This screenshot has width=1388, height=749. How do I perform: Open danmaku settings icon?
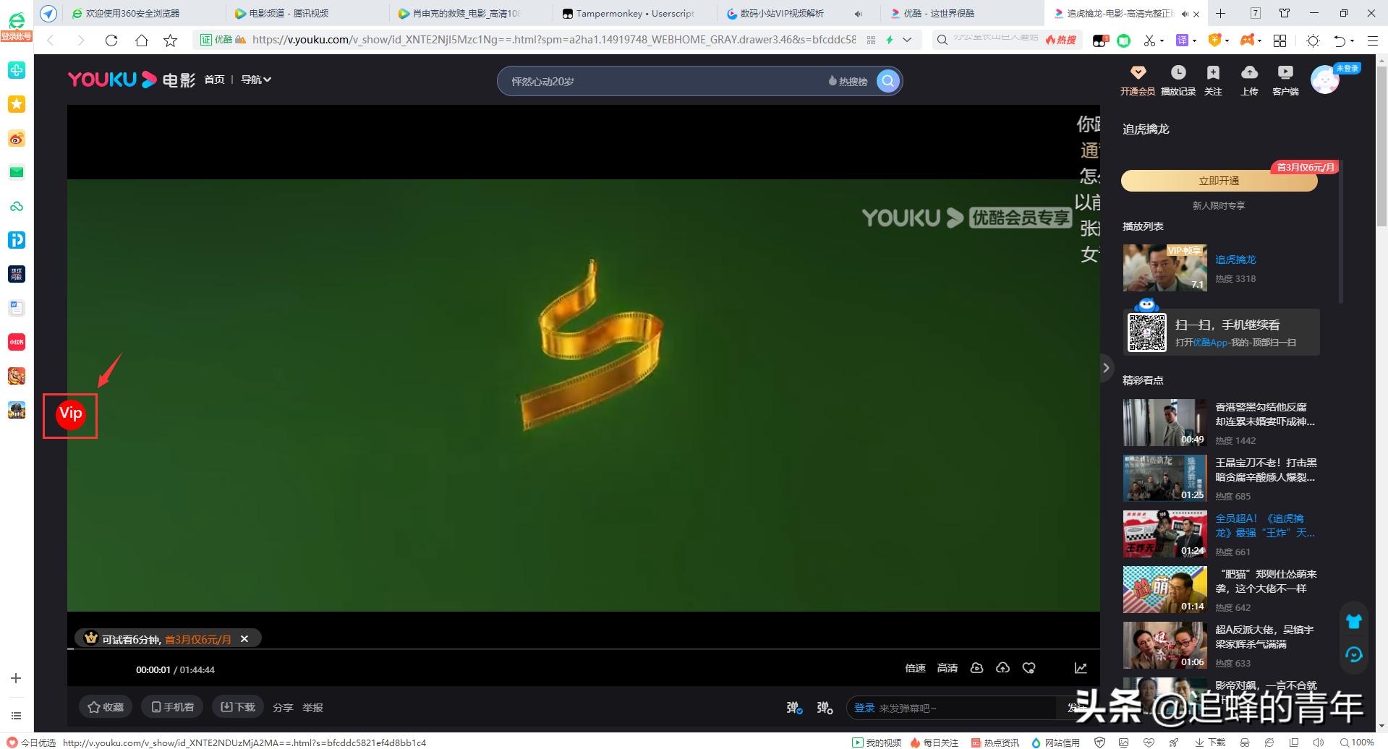[x=825, y=708]
